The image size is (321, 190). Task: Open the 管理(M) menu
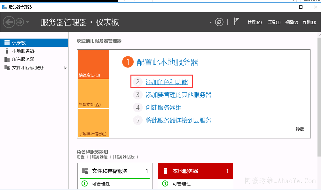pos(254,22)
